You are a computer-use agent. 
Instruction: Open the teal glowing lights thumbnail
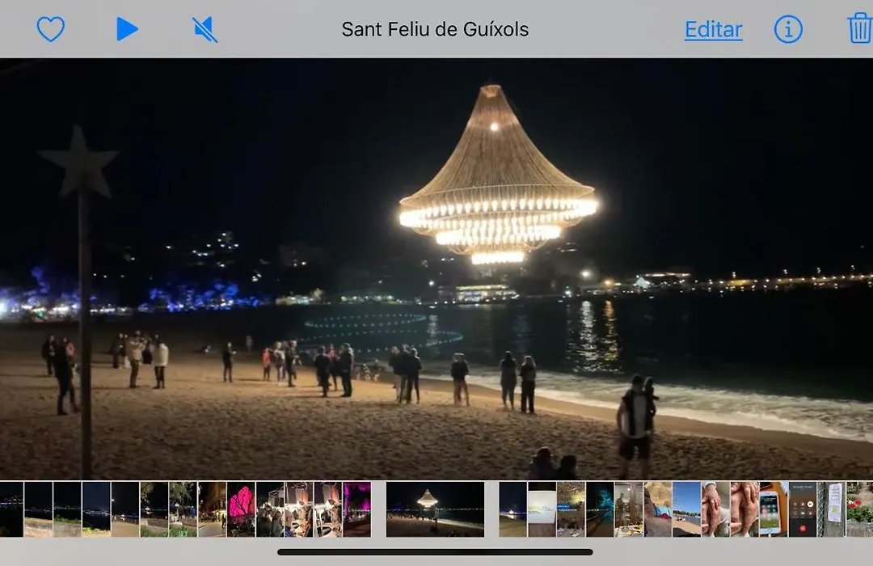point(600,509)
